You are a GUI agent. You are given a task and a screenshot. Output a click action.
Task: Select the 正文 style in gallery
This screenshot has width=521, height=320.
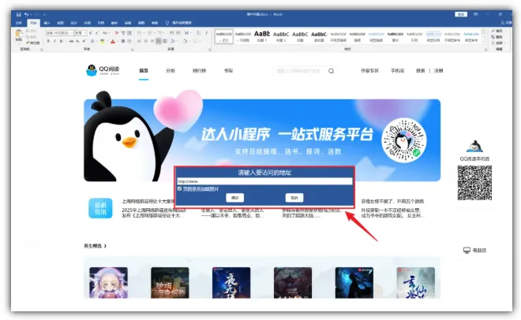(224, 36)
